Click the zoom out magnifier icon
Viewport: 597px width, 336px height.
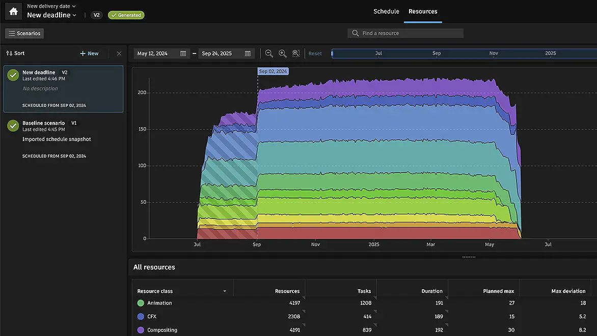click(x=269, y=53)
